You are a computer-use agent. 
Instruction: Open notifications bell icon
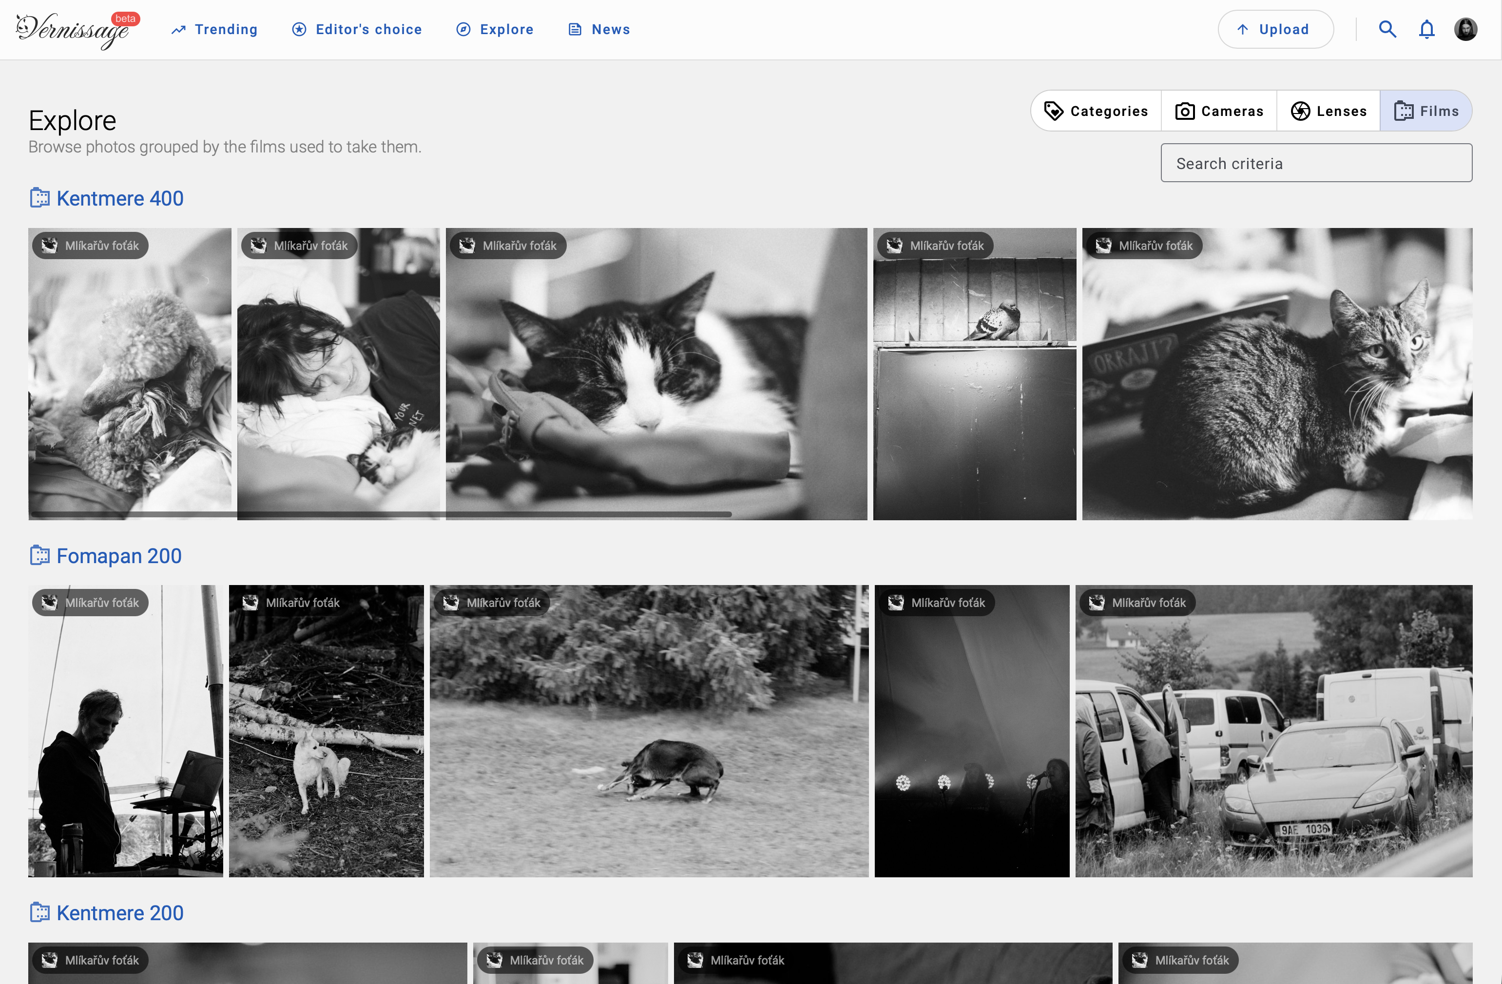pos(1427,29)
